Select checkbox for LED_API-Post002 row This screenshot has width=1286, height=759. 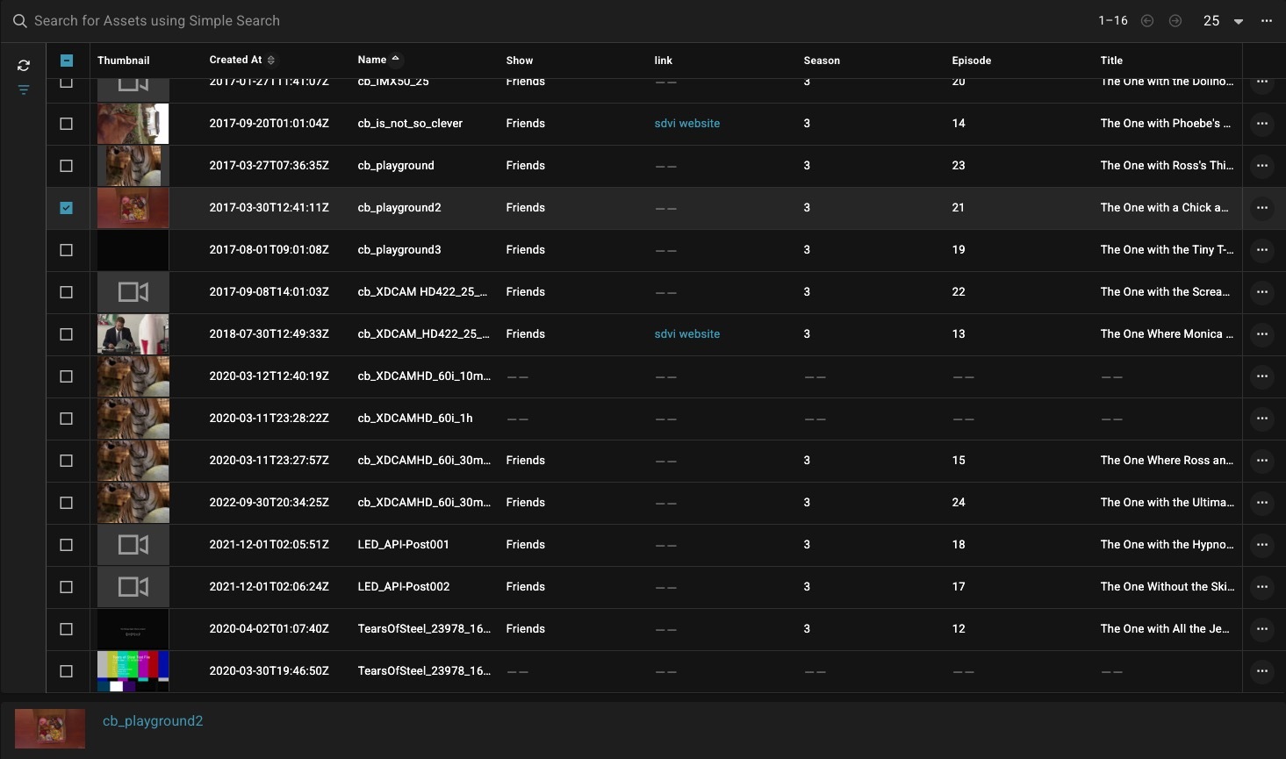[67, 587]
